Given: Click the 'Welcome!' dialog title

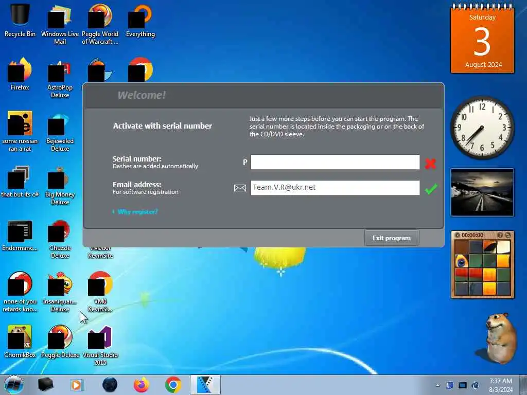Looking at the screenshot, I should (142, 95).
